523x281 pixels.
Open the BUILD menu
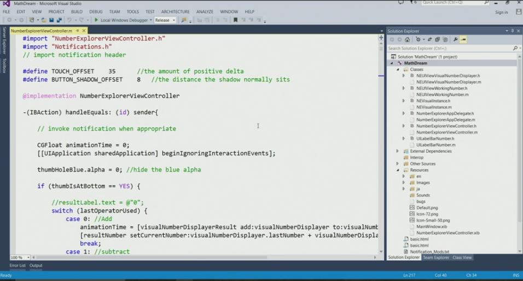(77, 11)
